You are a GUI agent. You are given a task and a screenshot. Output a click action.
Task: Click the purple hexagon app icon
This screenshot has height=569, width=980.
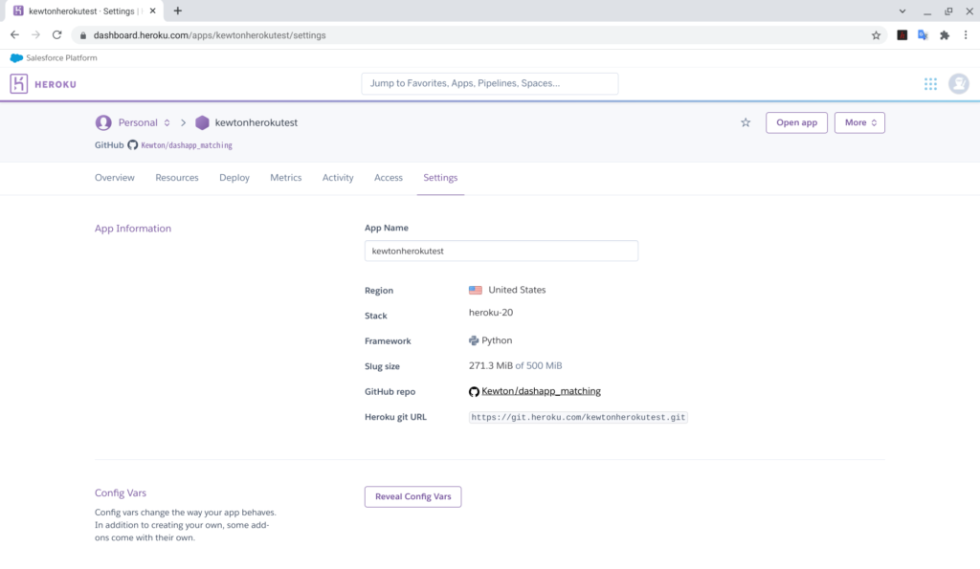[202, 122]
